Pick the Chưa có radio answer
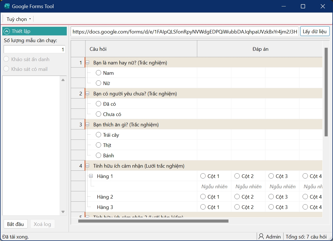Screen dimensions: 333x241 coord(98,114)
